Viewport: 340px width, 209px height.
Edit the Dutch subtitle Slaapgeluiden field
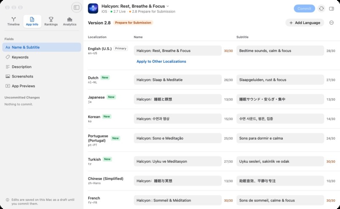[x=280, y=80]
